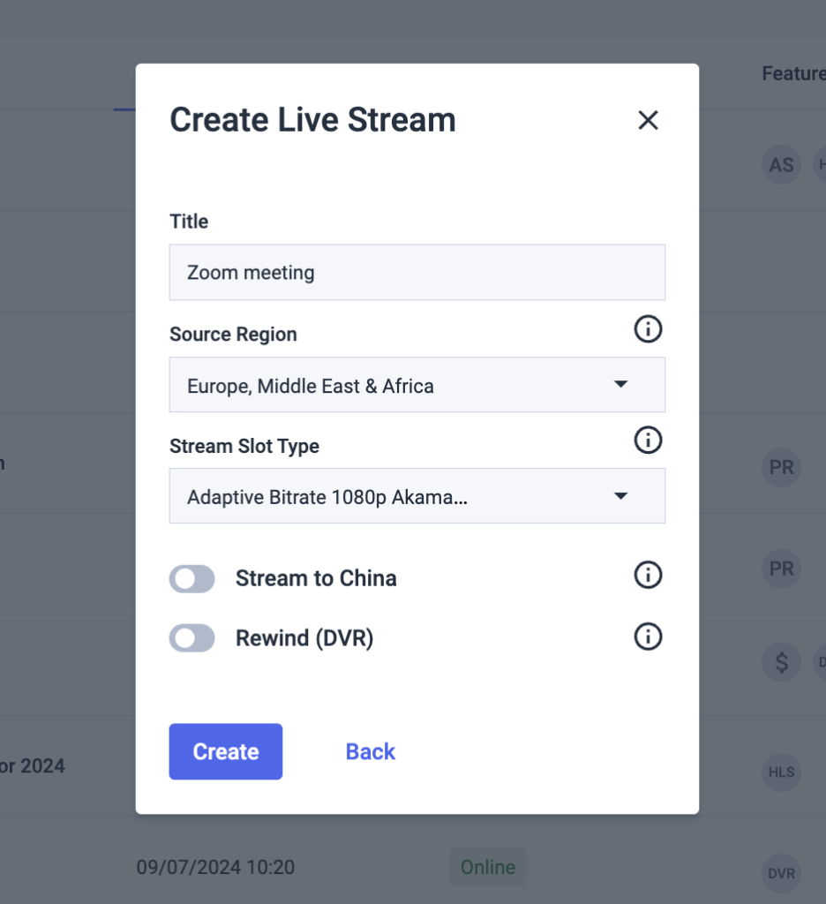Viewport: 826px width, 904px height.
Task: Click the DVR badge at bottom right
Action: pyautogui.click(x=780, y=873)
